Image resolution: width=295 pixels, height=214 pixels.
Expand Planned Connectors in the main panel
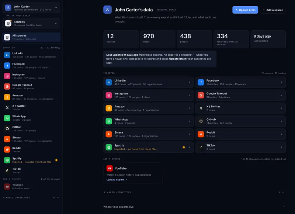pyautogui.click(x=194, y=192)
